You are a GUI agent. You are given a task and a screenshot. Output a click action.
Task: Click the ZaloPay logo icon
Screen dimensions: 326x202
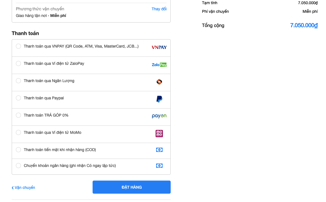[159, 65]
